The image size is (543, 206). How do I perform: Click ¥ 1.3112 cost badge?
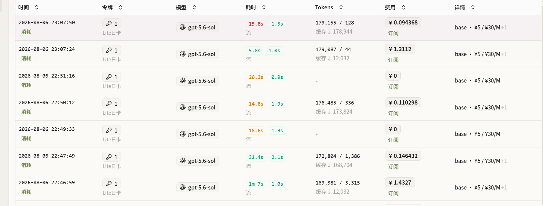pyautogui.click(x=400, y=49)
